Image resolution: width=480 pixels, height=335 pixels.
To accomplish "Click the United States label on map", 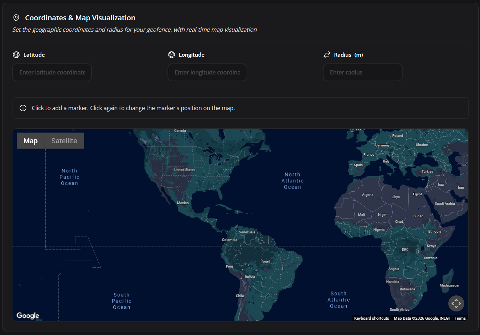I will [x=185, y=170].
